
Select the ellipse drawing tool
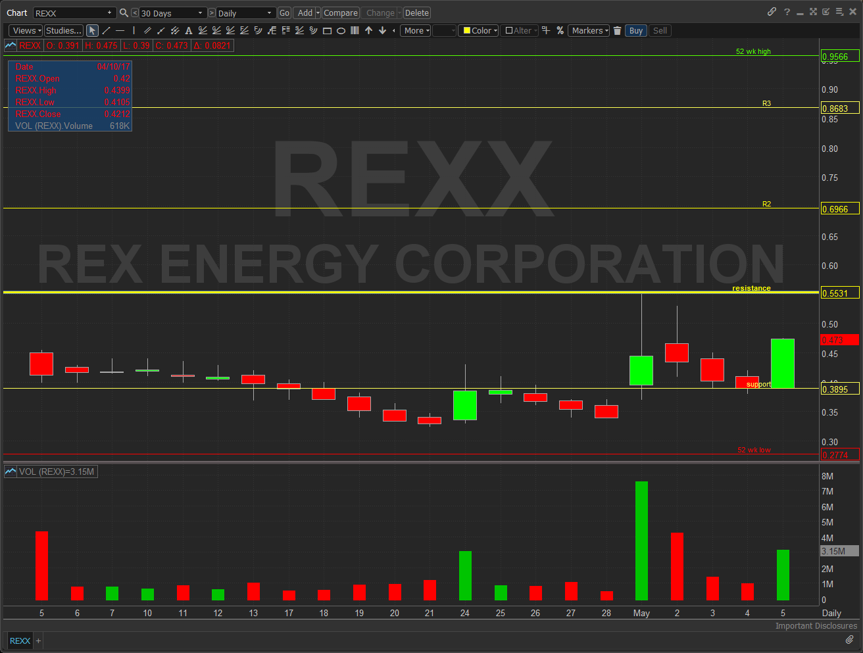341,30
